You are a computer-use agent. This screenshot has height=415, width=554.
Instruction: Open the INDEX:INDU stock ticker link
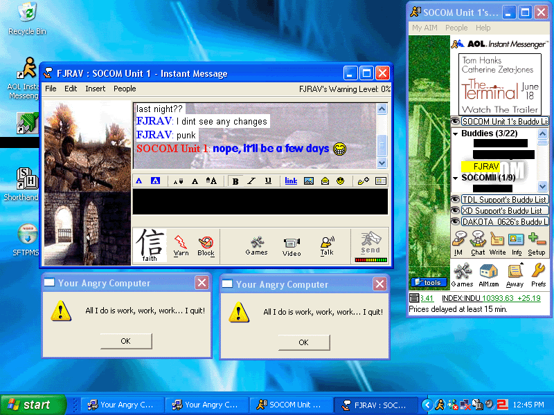[491, 298]
